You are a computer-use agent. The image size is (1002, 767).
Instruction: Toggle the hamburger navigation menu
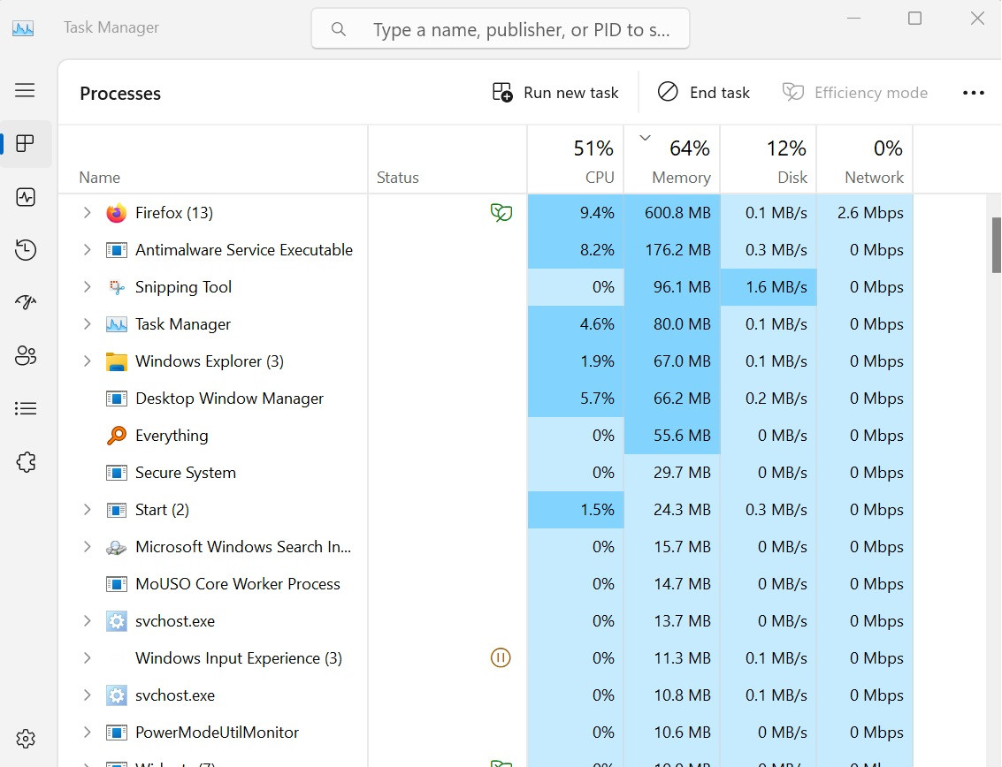25,90
